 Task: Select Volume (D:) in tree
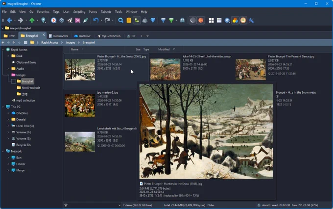[24, 132]
